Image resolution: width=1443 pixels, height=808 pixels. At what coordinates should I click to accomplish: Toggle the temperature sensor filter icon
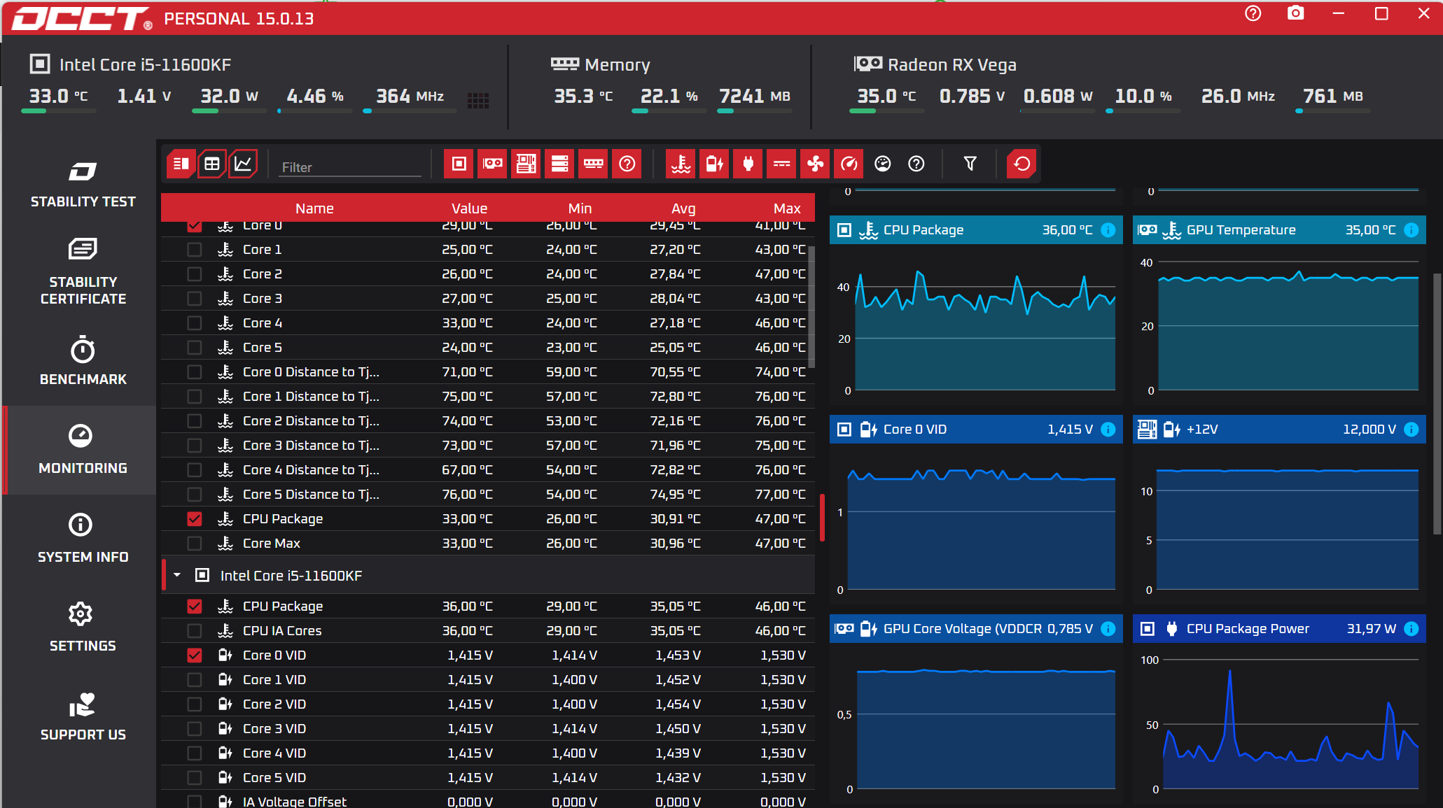pos(681,164)
